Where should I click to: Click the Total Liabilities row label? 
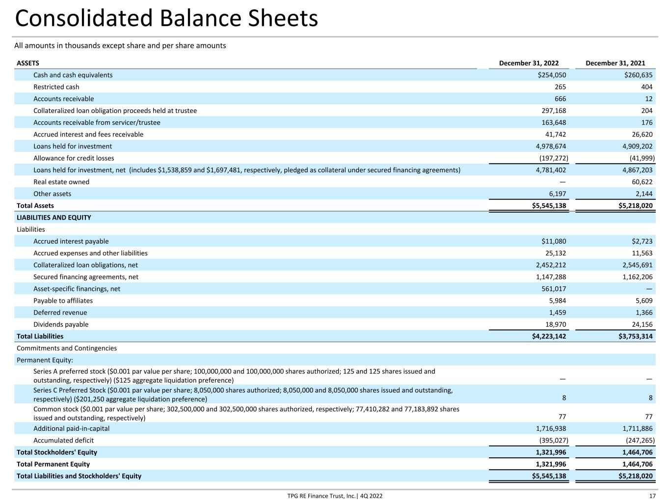40,336
